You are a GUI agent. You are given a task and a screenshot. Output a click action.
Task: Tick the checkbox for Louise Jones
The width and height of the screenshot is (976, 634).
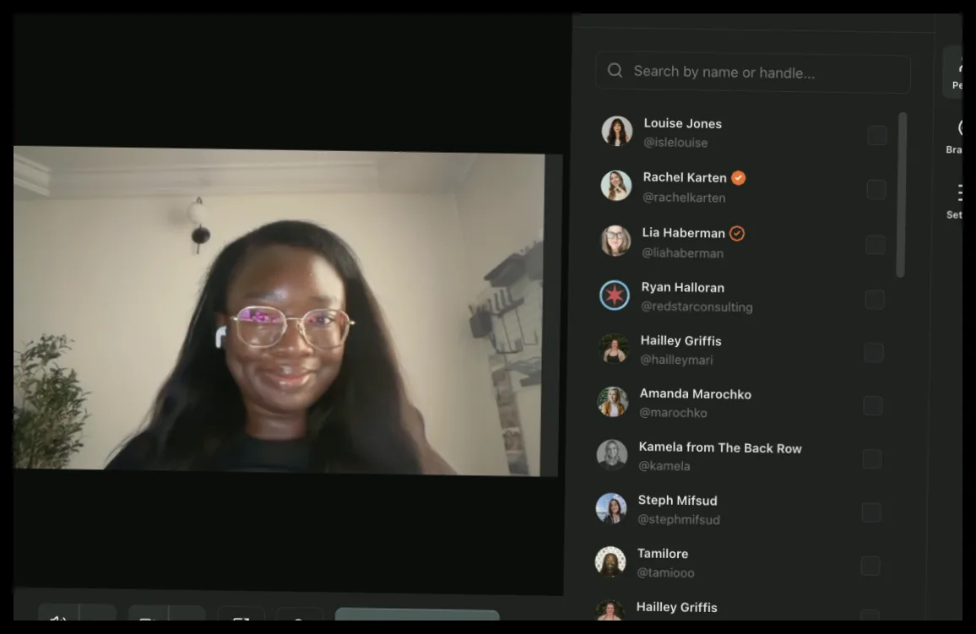[877, 135]
